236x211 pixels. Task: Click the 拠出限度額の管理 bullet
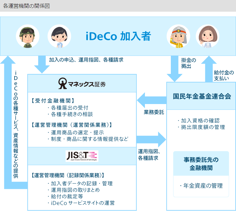click(201, 127)
